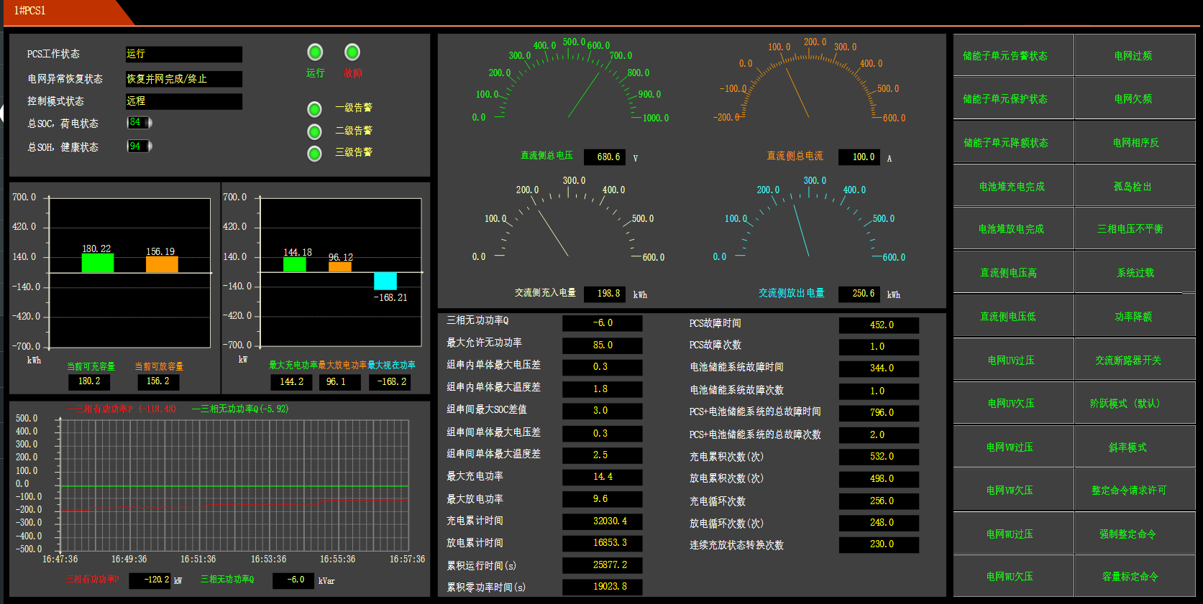Click the 电池堆充电完成 button
1203x604 pixels.
click(x=1013, y=186)
